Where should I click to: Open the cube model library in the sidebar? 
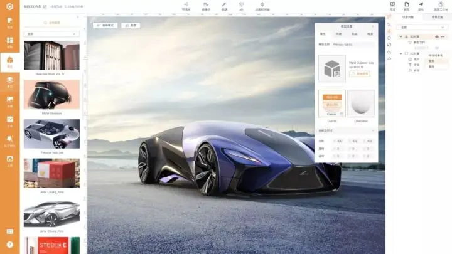point(9,61)
